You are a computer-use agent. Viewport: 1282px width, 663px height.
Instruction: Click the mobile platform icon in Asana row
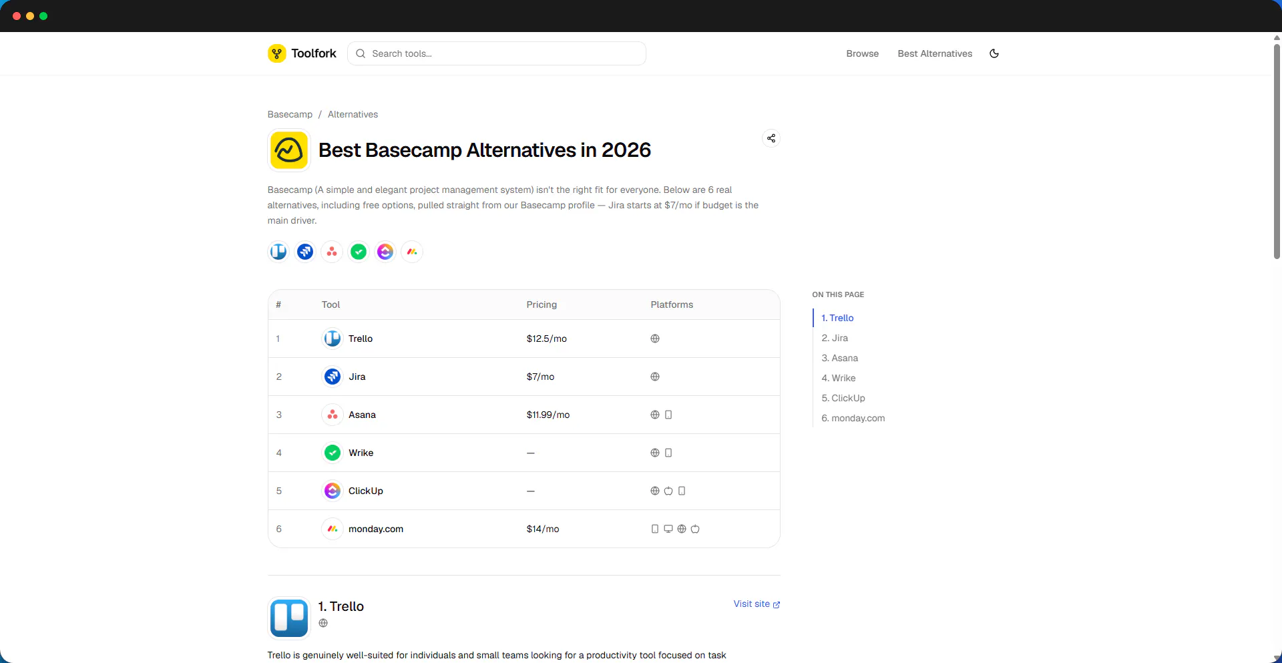668,415
